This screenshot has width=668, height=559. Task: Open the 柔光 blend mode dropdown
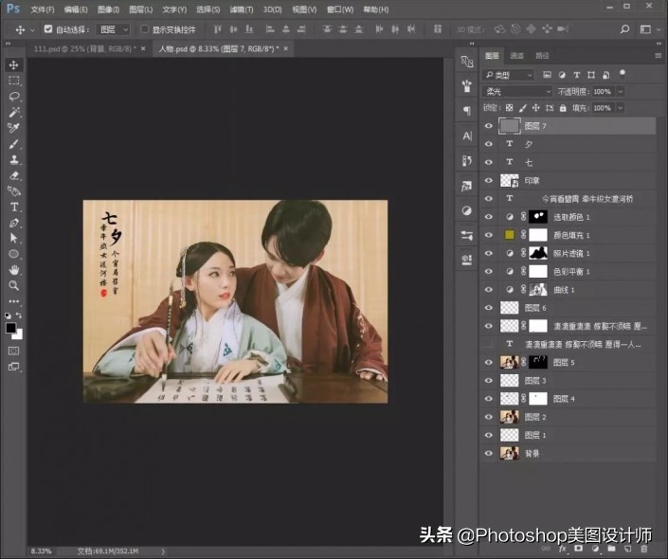[x=517, y=91]
